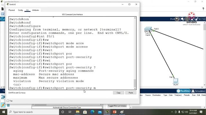Select the PC-PT device on workspace

click(176, 81)
